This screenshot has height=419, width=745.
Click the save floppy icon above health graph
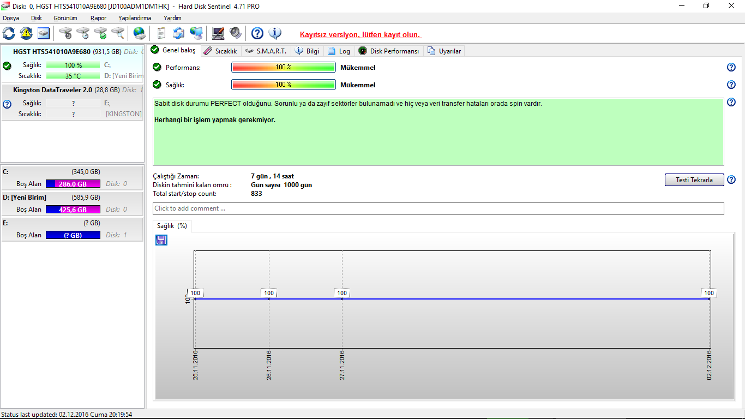(161, 240)
